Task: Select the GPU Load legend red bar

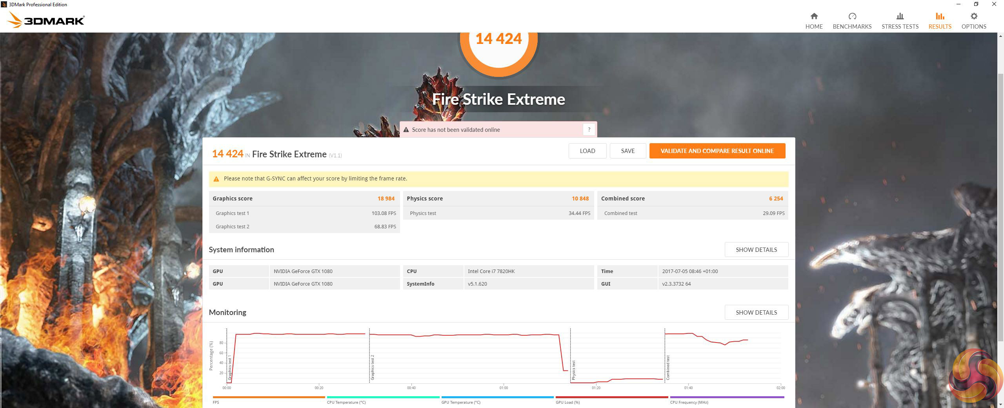Action: click(612, 397)
